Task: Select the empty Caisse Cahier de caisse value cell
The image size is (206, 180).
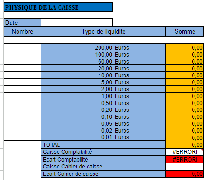Action: tap(185, 167)
